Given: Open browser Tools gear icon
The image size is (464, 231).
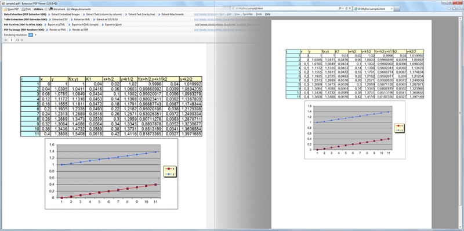Looking at the screenshot, I should pos(458,9).
